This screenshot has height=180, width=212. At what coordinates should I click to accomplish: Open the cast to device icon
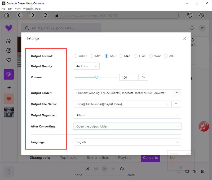click(187, 172)
